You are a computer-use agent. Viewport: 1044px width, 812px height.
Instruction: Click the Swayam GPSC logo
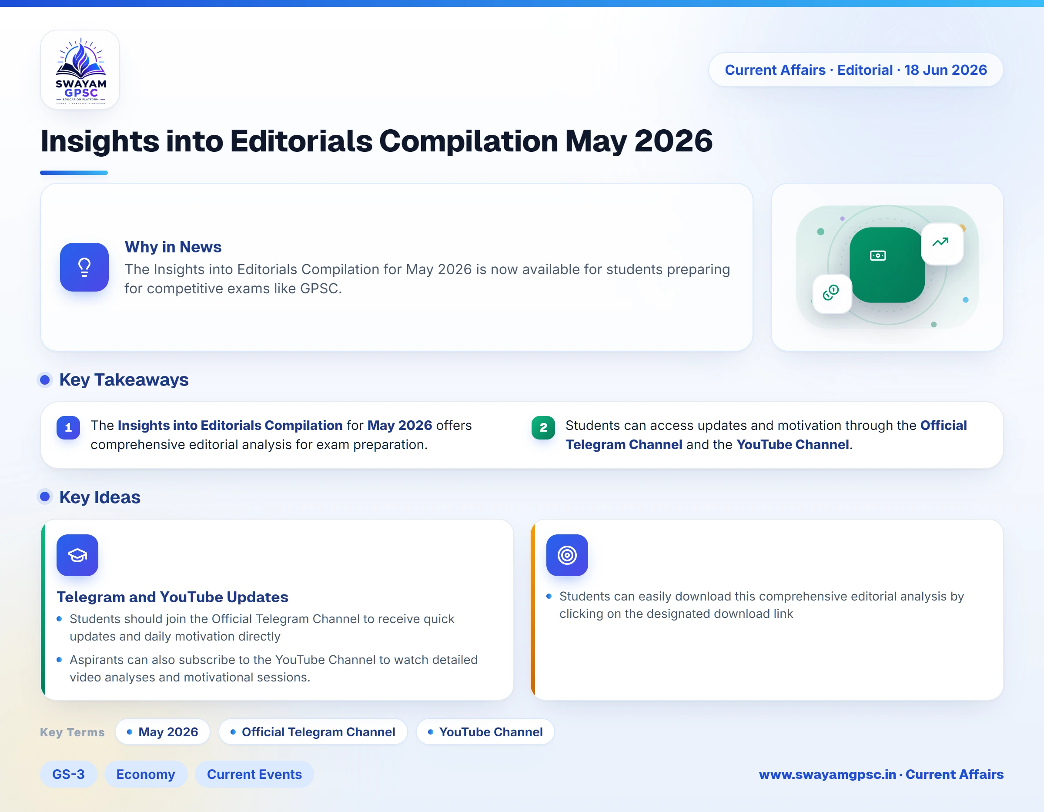click(x=80, y=70)
